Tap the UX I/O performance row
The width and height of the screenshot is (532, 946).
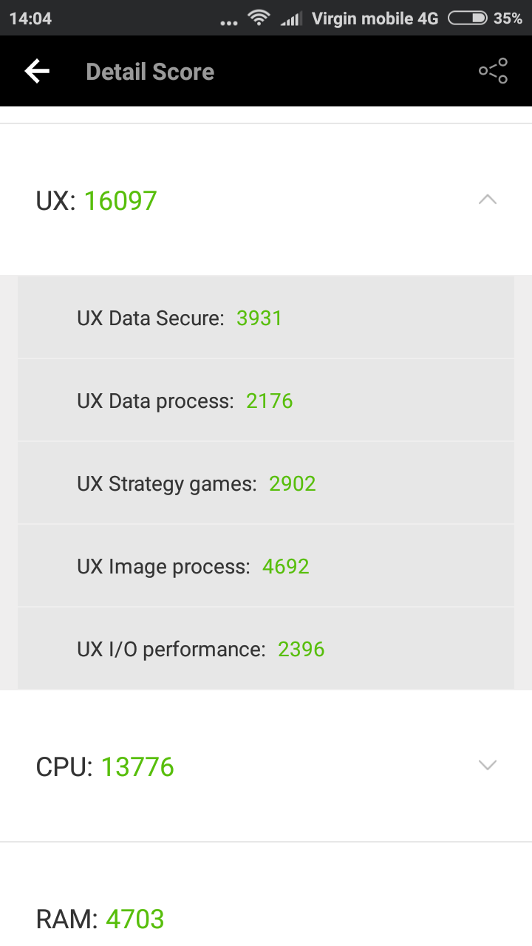266,649
